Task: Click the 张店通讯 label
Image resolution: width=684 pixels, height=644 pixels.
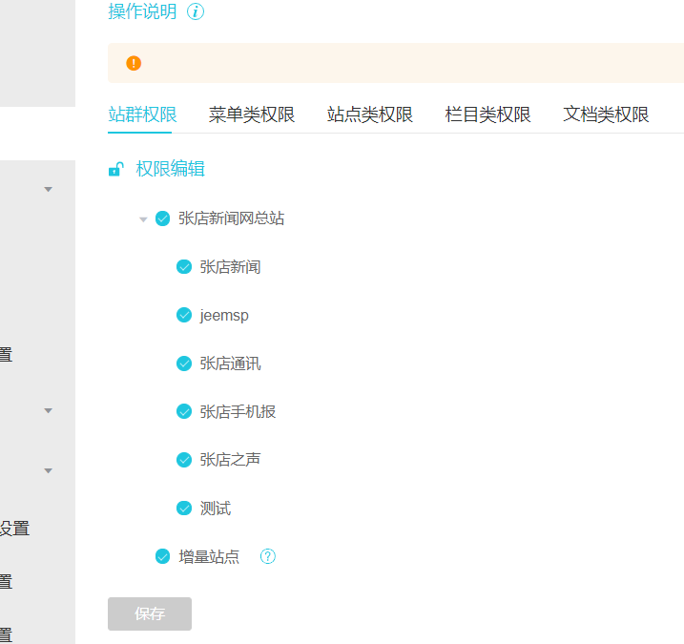Action: [230, 364]
